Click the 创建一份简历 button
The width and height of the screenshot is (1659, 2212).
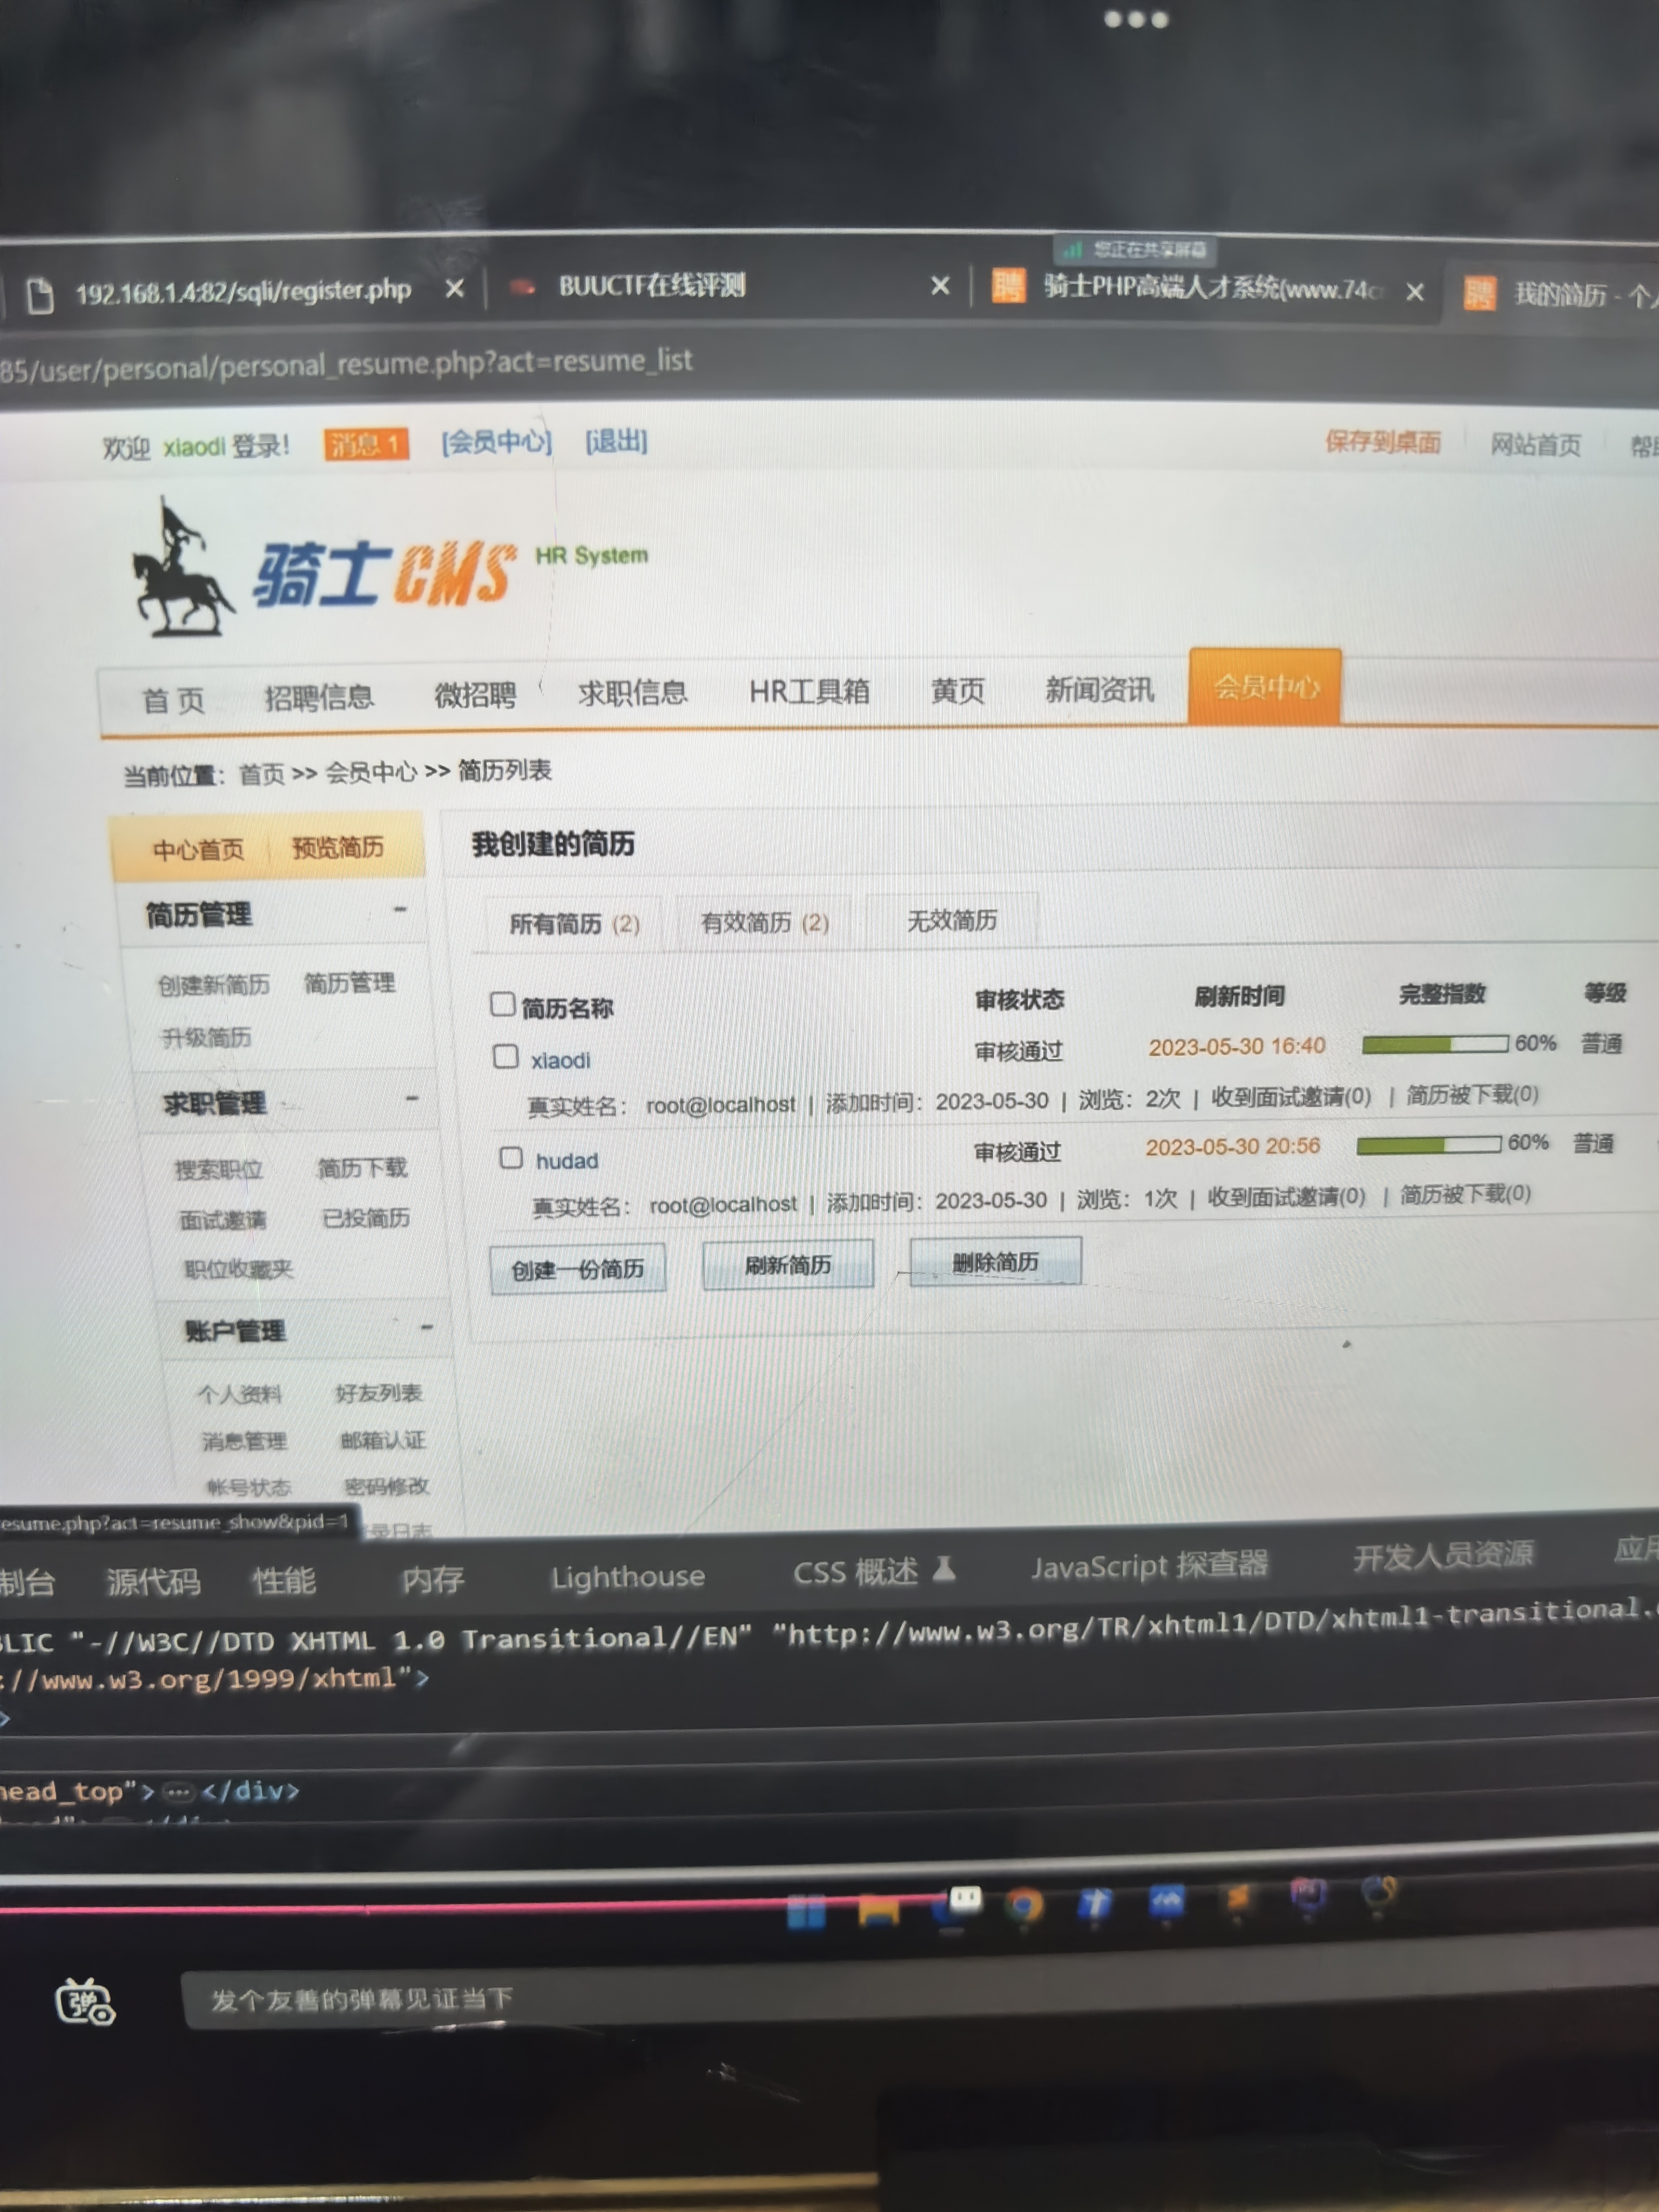(577, 1270)
